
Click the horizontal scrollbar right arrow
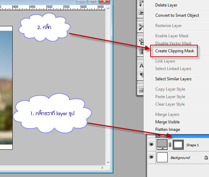(102, 168)
